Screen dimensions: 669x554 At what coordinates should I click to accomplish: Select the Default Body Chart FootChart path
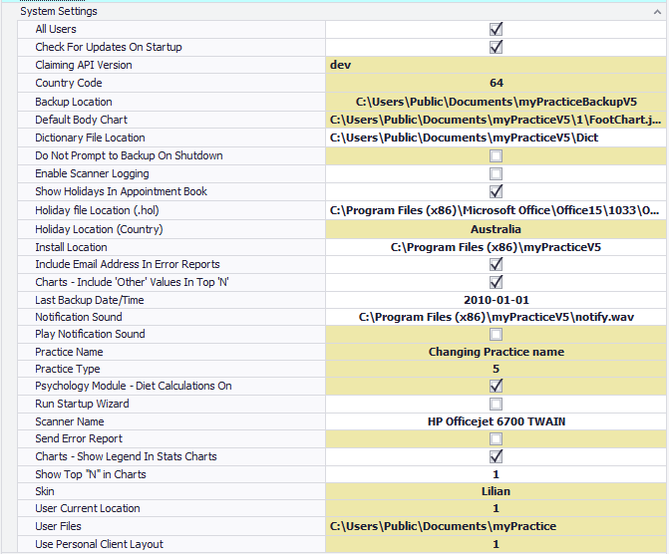(496, 120)
